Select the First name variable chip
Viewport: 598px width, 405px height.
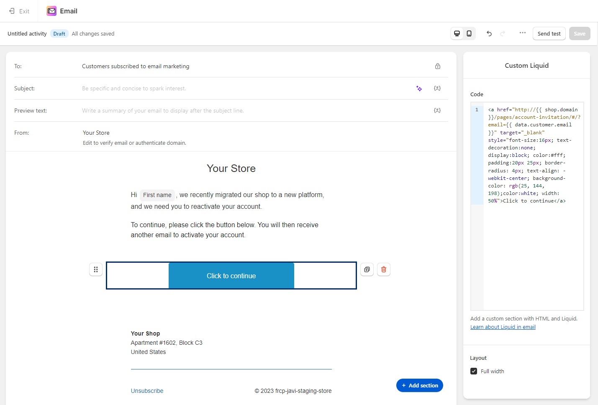[x=157, y=195]
